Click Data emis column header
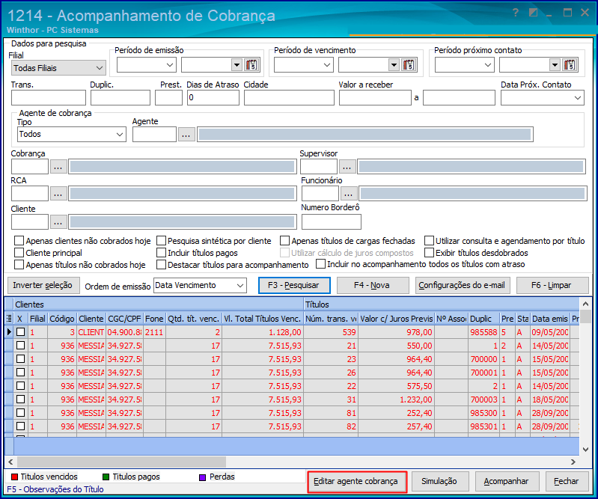The width and height of the screenshot is (598, 499). click(550, 319)
